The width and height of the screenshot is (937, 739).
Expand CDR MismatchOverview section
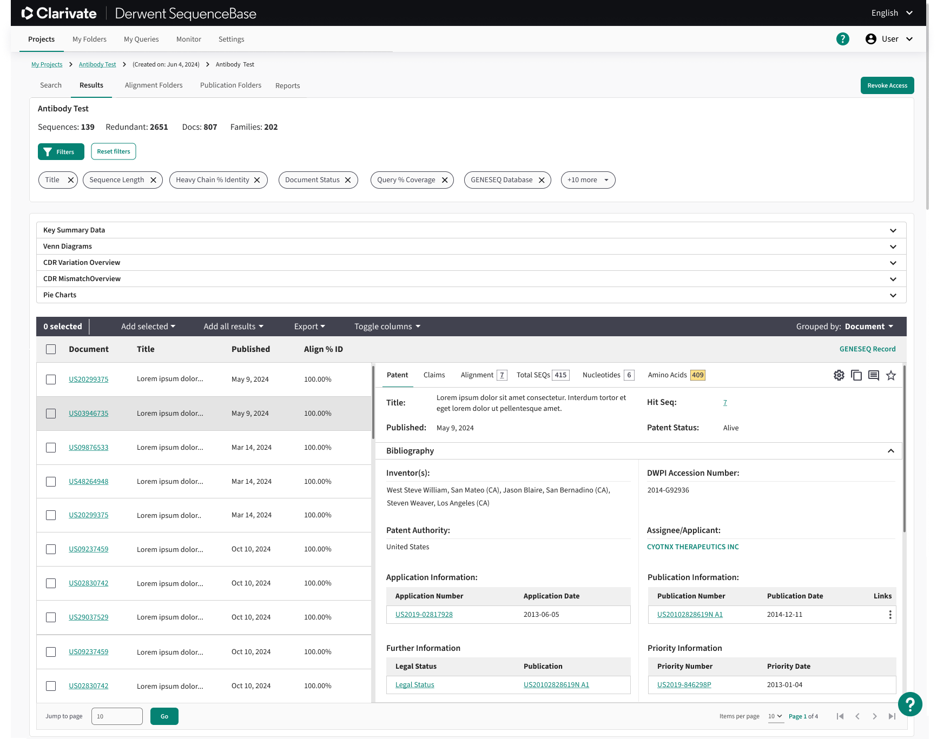pyautogui.click(x=471, y=279)
